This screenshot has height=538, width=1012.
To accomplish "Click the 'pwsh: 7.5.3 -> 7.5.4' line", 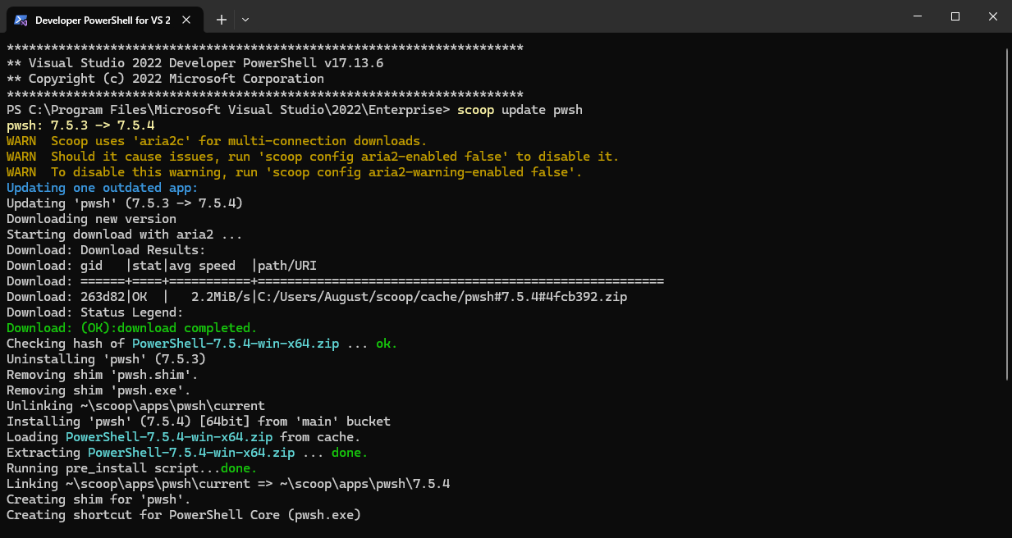I will coord(80,125).
